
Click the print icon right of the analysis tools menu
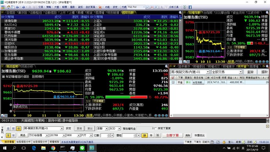click(184, 7)
